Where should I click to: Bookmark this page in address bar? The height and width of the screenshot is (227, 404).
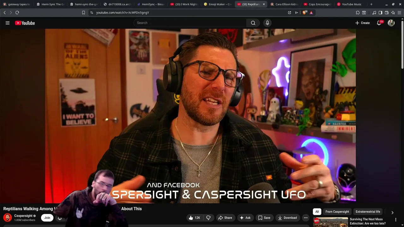(84, 13)
